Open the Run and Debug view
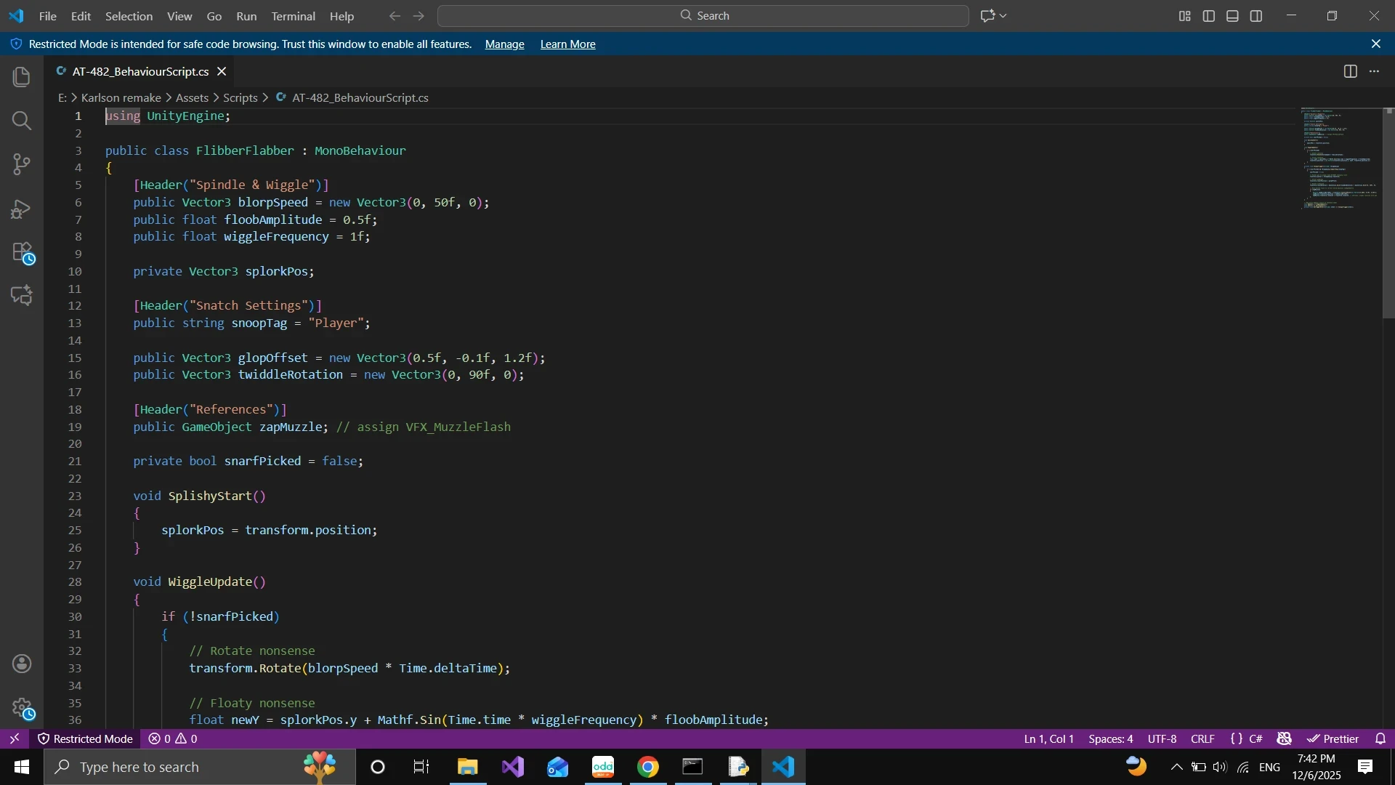 22,209
